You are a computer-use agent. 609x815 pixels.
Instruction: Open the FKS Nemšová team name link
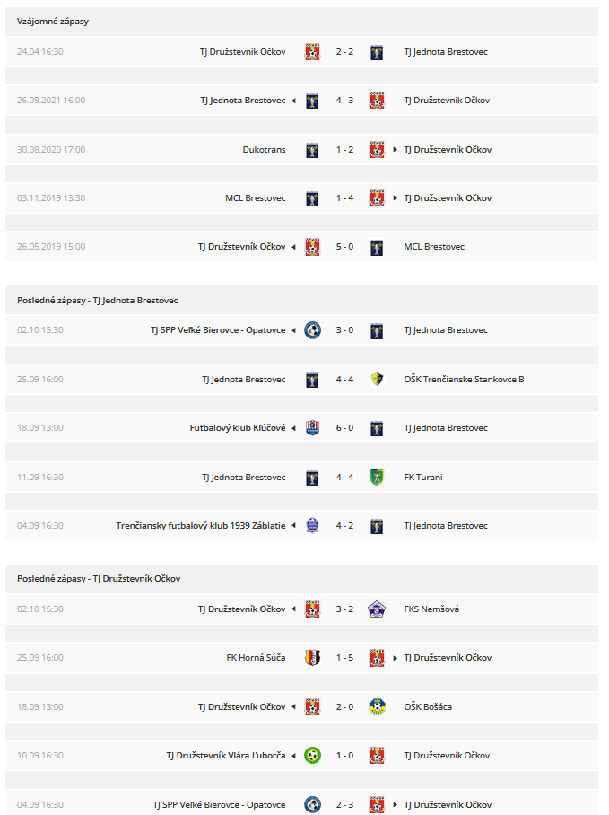431,609
